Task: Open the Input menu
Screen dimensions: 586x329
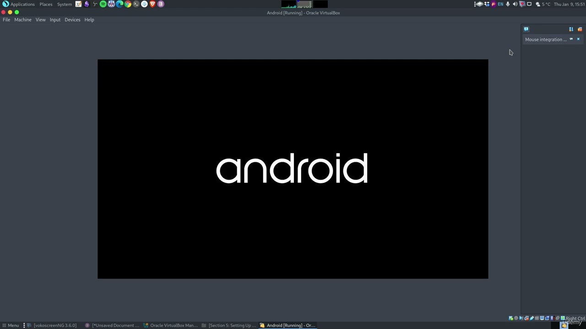Action: 55,20
